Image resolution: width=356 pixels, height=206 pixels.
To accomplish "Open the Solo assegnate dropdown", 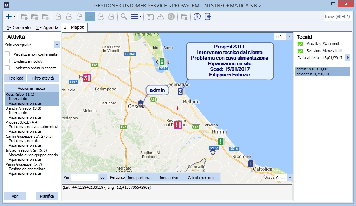I will click(57, 45).
